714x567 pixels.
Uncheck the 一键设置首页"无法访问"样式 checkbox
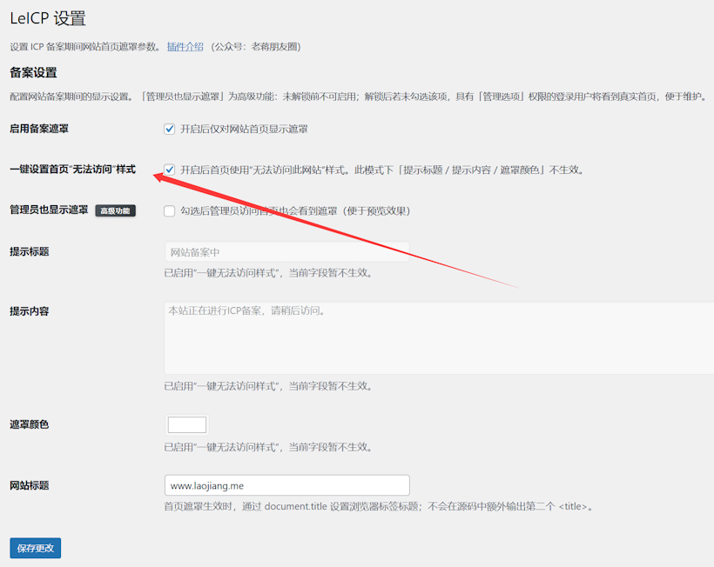170,170
